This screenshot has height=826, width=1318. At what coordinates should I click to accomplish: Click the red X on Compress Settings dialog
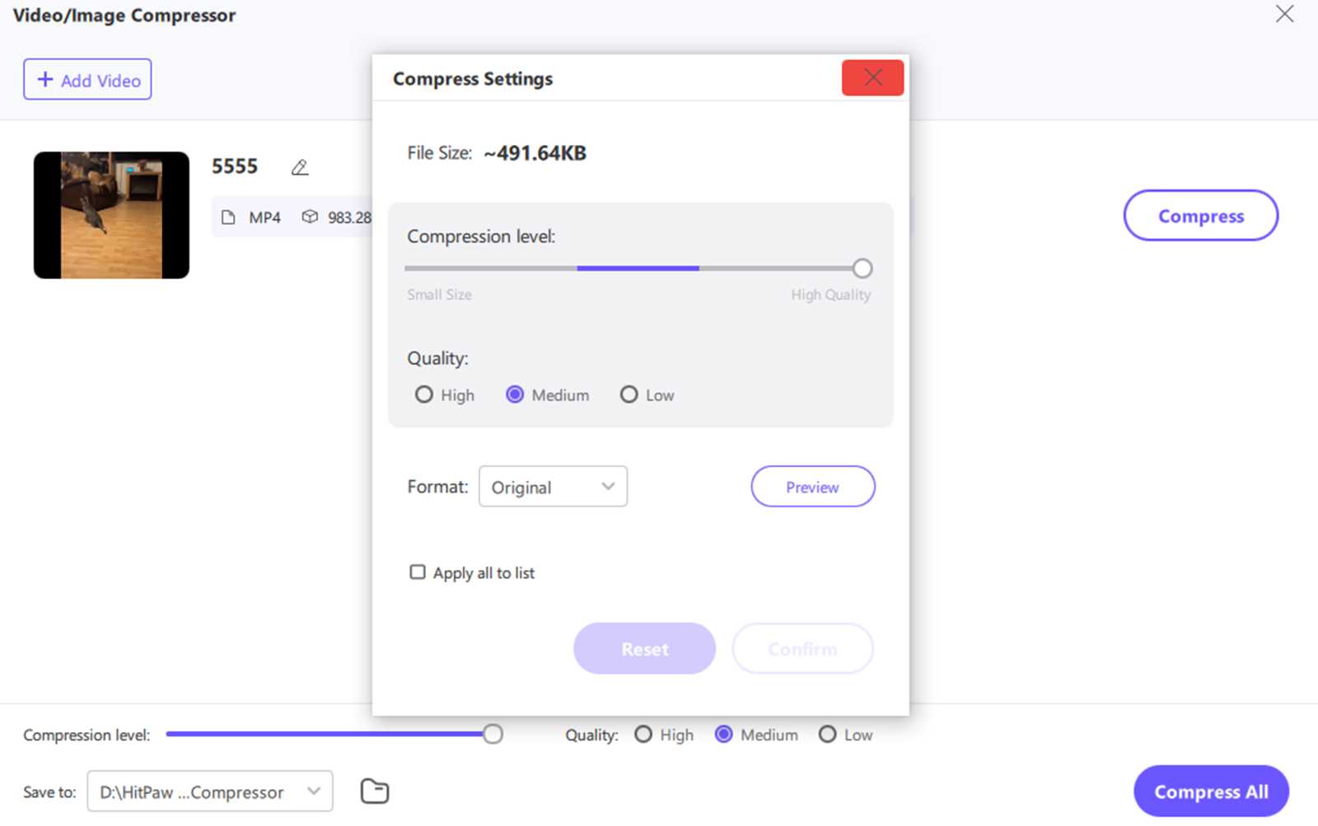872,77
